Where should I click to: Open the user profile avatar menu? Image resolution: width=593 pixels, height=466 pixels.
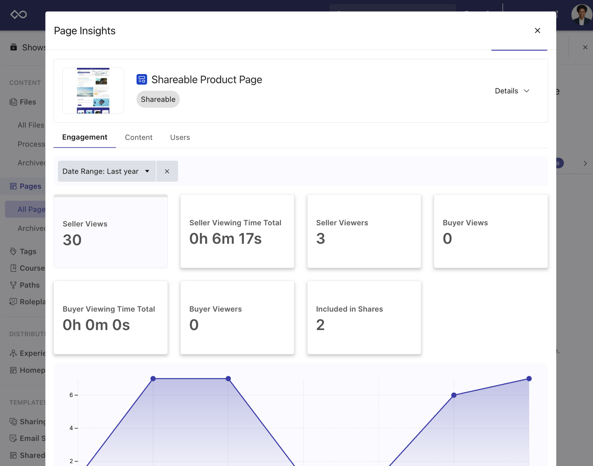pyautogui.click(x=582, y=15)
